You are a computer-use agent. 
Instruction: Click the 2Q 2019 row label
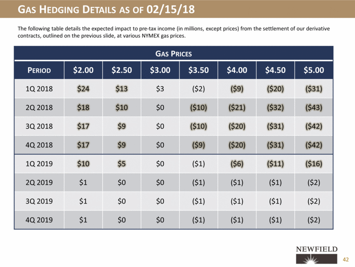coord(39,183)
